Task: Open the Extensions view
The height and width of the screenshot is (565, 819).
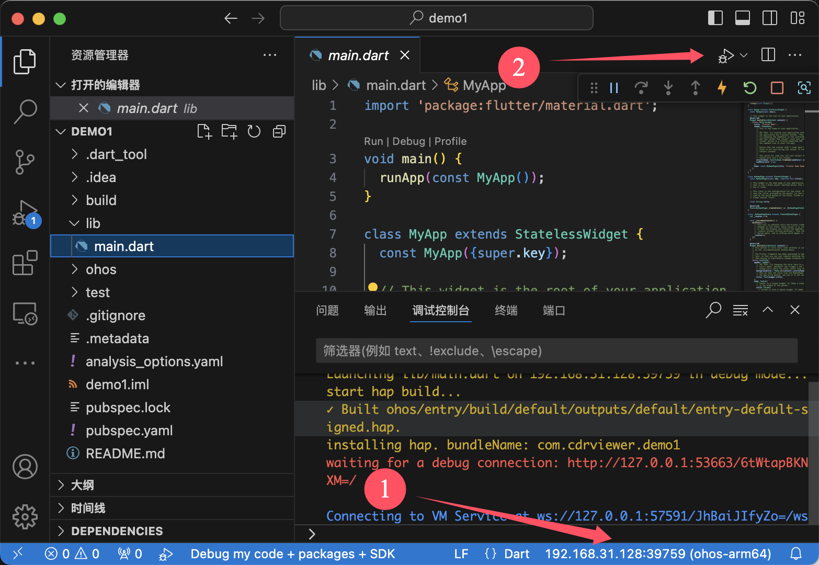Action: pyautogui.click(x=25, y=263)
